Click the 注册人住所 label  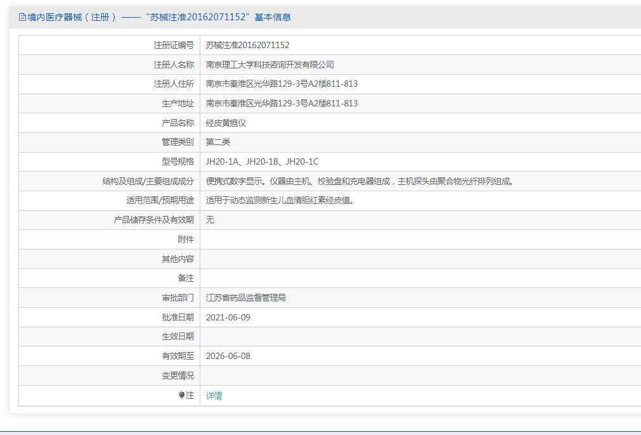(x=174, y=84)
